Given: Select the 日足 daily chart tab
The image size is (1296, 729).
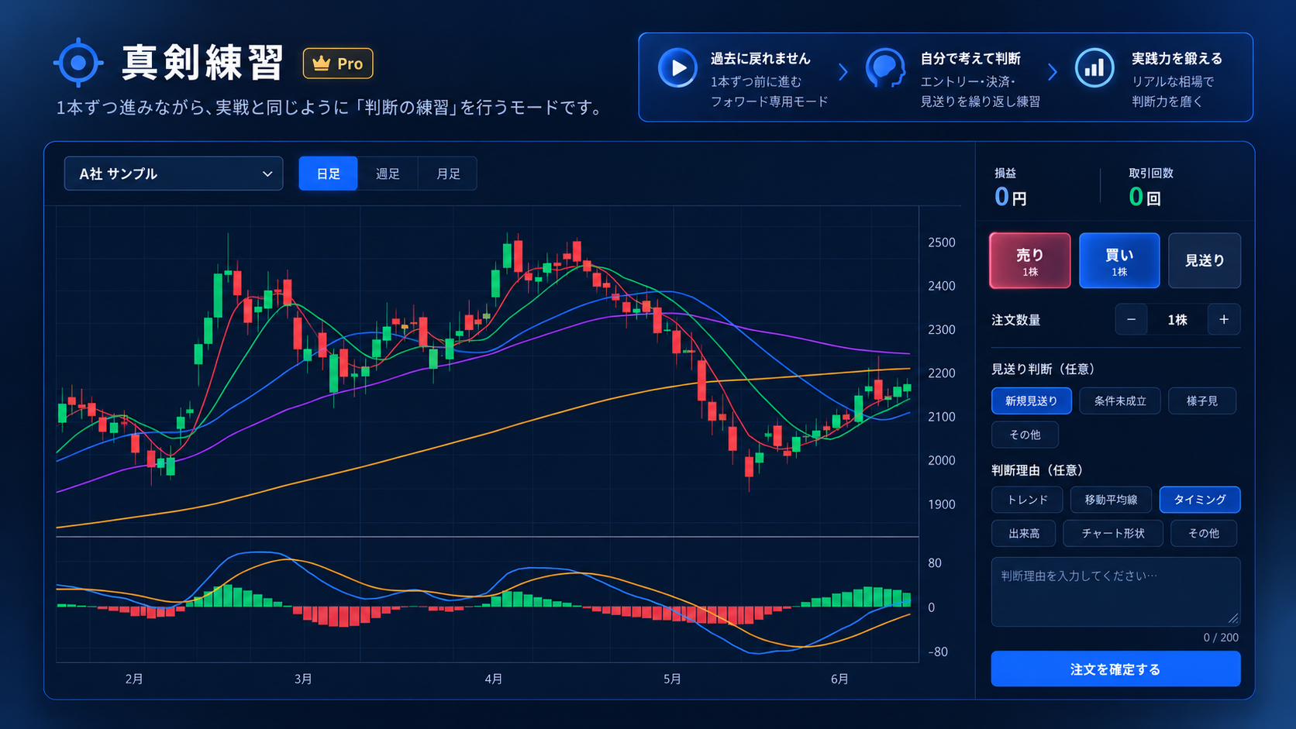Looking at the screenshot, I should pyautogui.click(x=328, y=174).
